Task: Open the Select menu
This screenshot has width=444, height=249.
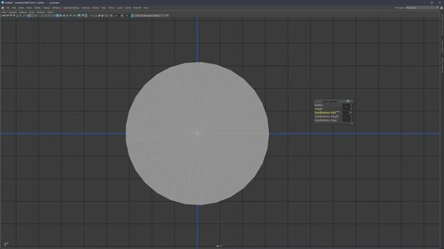Action: (29, 8)
